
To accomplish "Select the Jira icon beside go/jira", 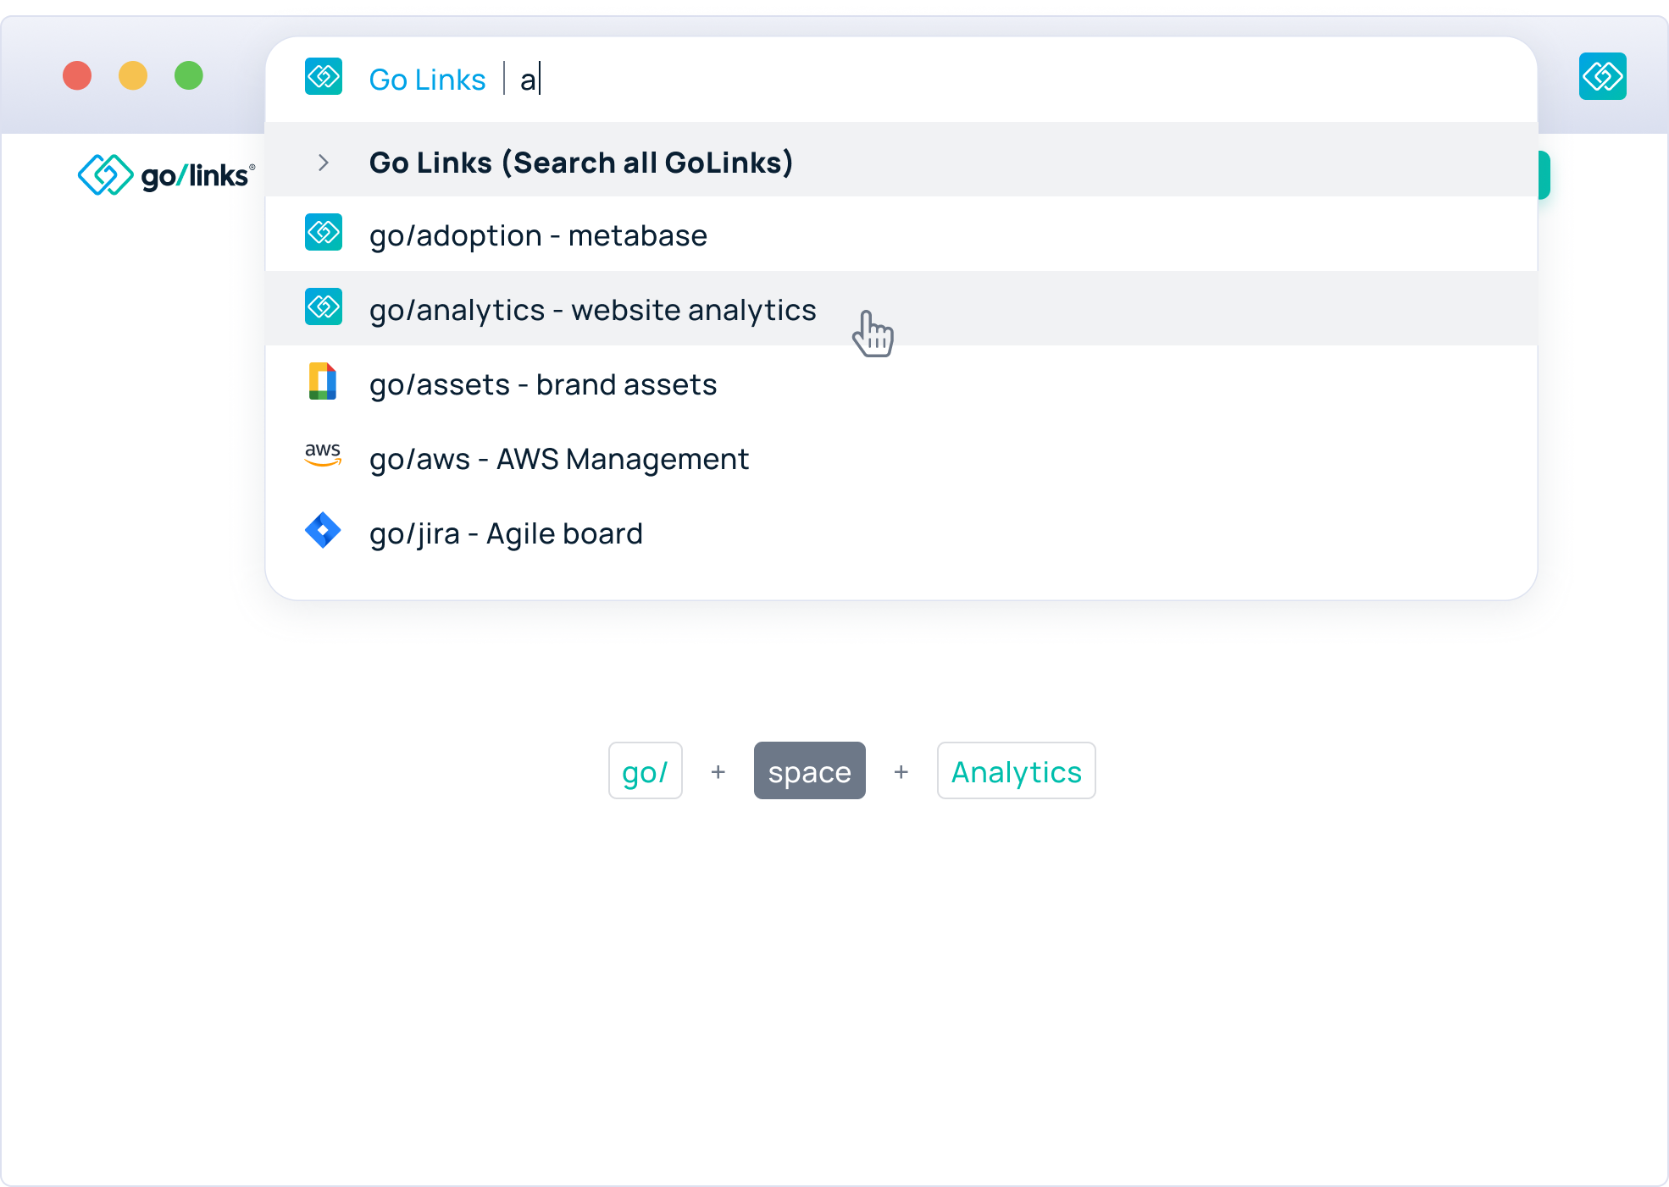I will click(x=323, y=530).
